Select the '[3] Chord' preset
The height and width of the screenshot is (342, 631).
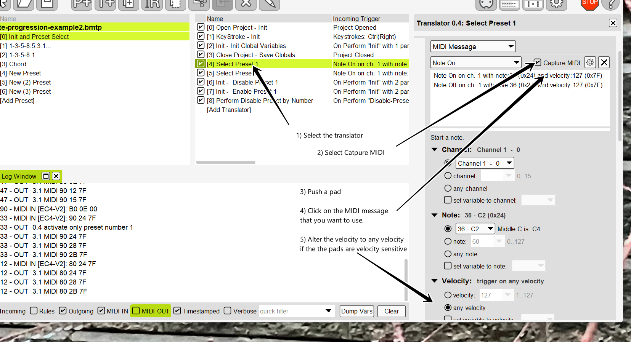click(x=18, y=64)
